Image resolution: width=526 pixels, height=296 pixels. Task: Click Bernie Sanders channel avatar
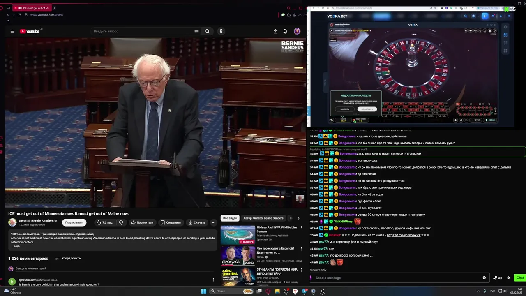tap(12, 222)
